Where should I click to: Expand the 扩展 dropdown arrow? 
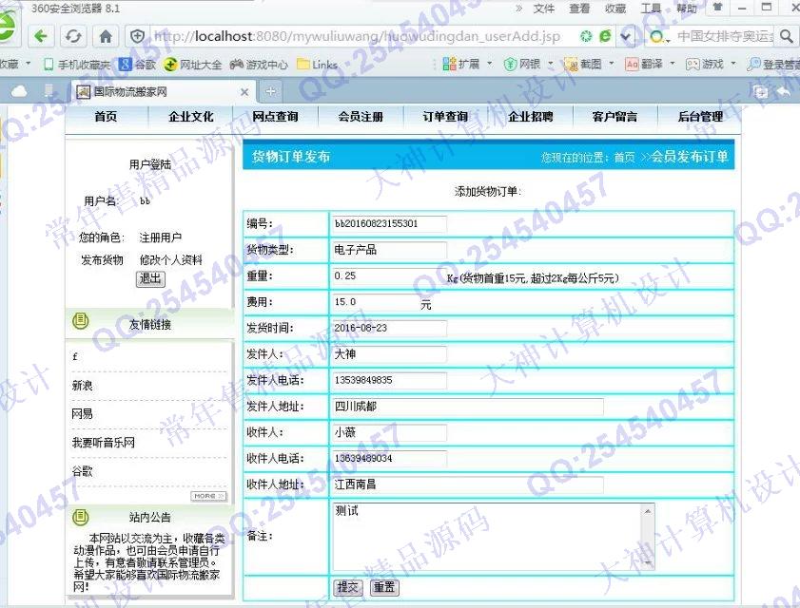[x=490, y=64]
